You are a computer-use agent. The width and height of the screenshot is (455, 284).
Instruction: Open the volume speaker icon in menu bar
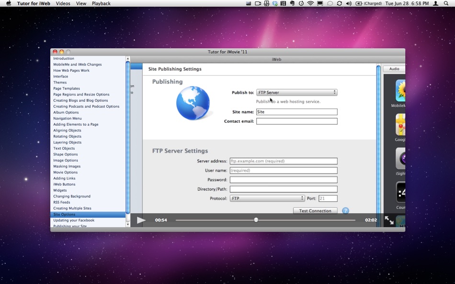tap(349, 3)
